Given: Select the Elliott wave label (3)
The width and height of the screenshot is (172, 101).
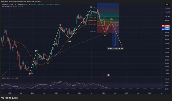Looking at the screenshot, I should click(60, 25).
